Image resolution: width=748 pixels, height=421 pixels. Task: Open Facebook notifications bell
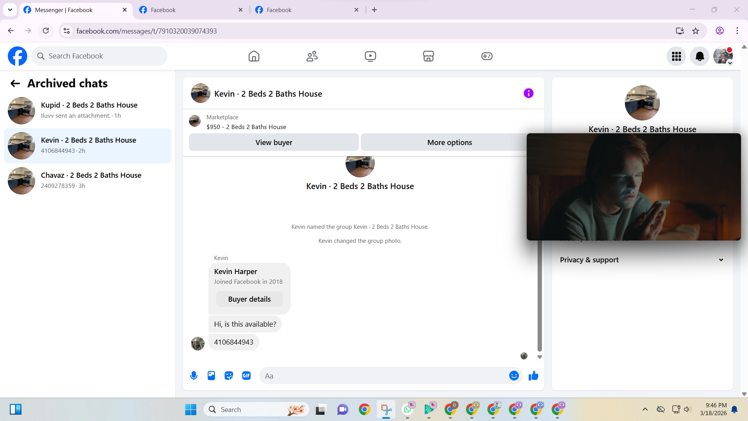(700, 56)
